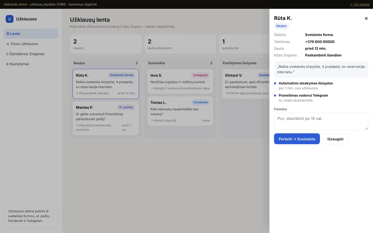Close the Rūta K. detail panel

point(366,19)
